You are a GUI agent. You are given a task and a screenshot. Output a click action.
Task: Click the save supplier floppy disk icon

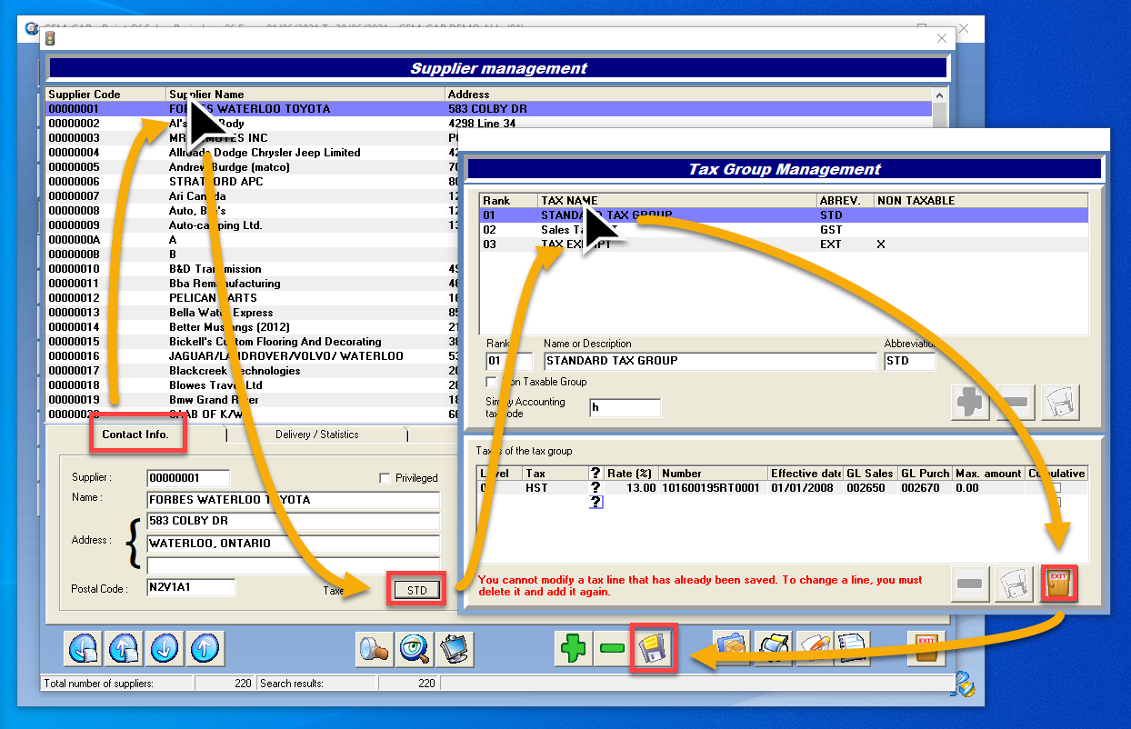(654, 648)
